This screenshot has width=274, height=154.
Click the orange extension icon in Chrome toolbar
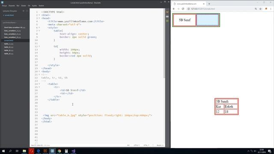click(266, 9)
